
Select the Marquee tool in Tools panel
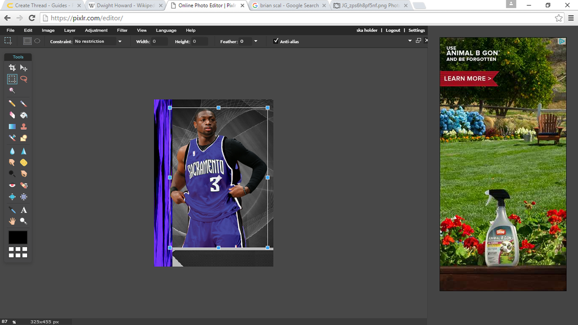coord(12,79)
